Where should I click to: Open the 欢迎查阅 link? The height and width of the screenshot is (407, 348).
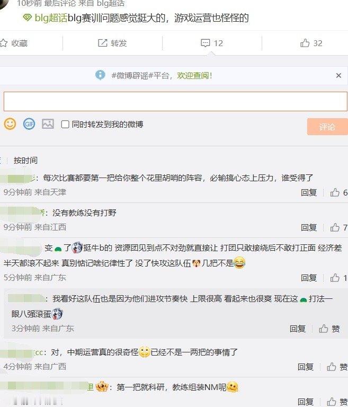pos(194,76)
